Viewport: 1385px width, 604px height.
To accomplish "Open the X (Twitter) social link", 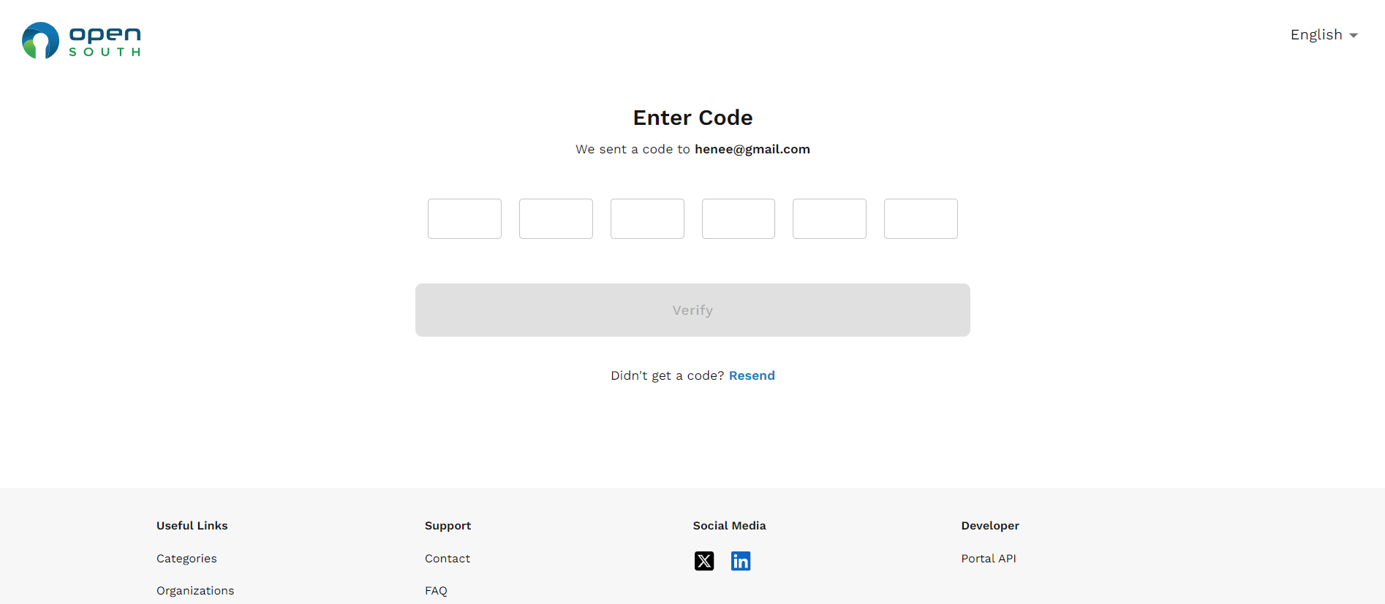I will [704, 561].
